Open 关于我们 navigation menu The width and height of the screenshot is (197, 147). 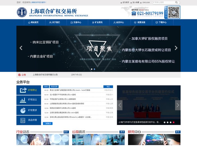point(56,23)
